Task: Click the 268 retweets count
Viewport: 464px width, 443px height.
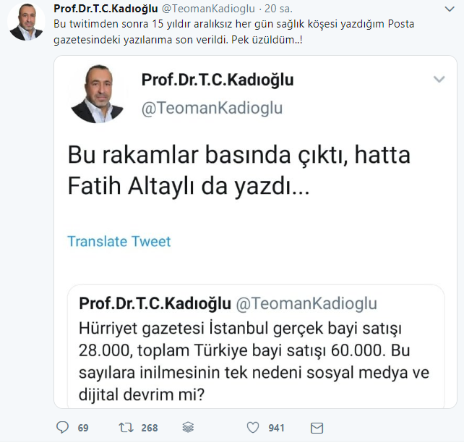Action: [x=150, y=428]
